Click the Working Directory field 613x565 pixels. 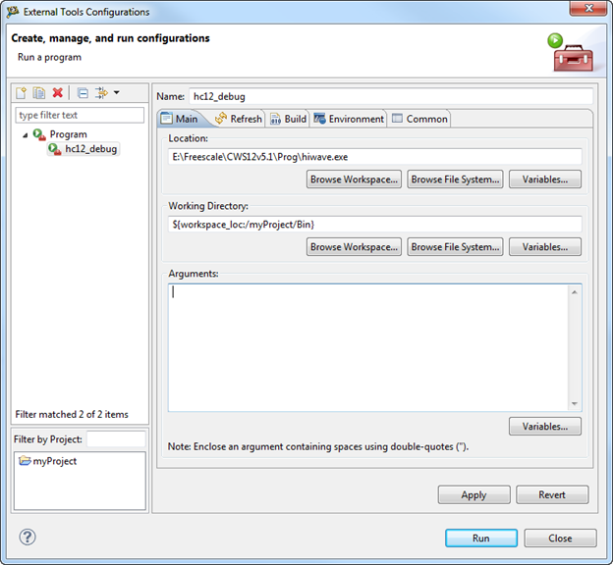click(375, 225)
